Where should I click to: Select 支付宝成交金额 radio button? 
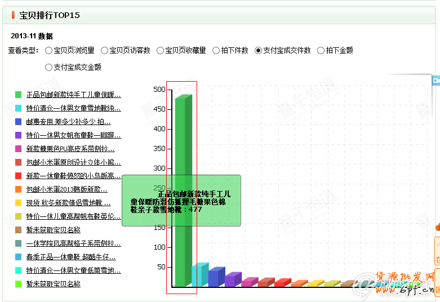point(48,68)
